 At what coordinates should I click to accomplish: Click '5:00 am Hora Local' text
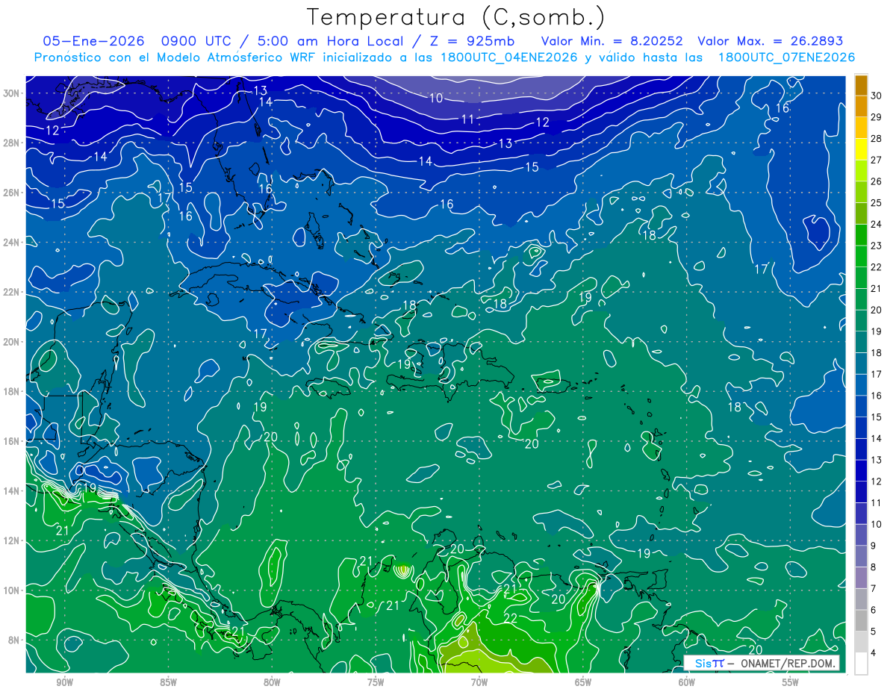(332, 41)
